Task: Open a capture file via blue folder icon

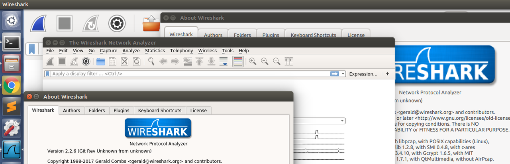Action: click(101, 61)
